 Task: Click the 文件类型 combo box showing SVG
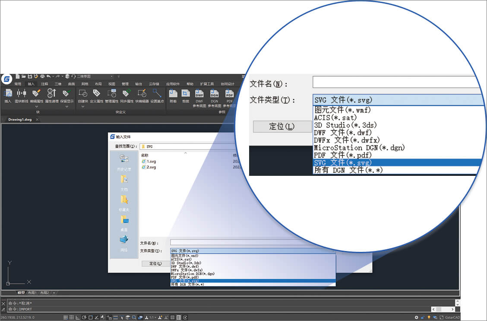253,251
